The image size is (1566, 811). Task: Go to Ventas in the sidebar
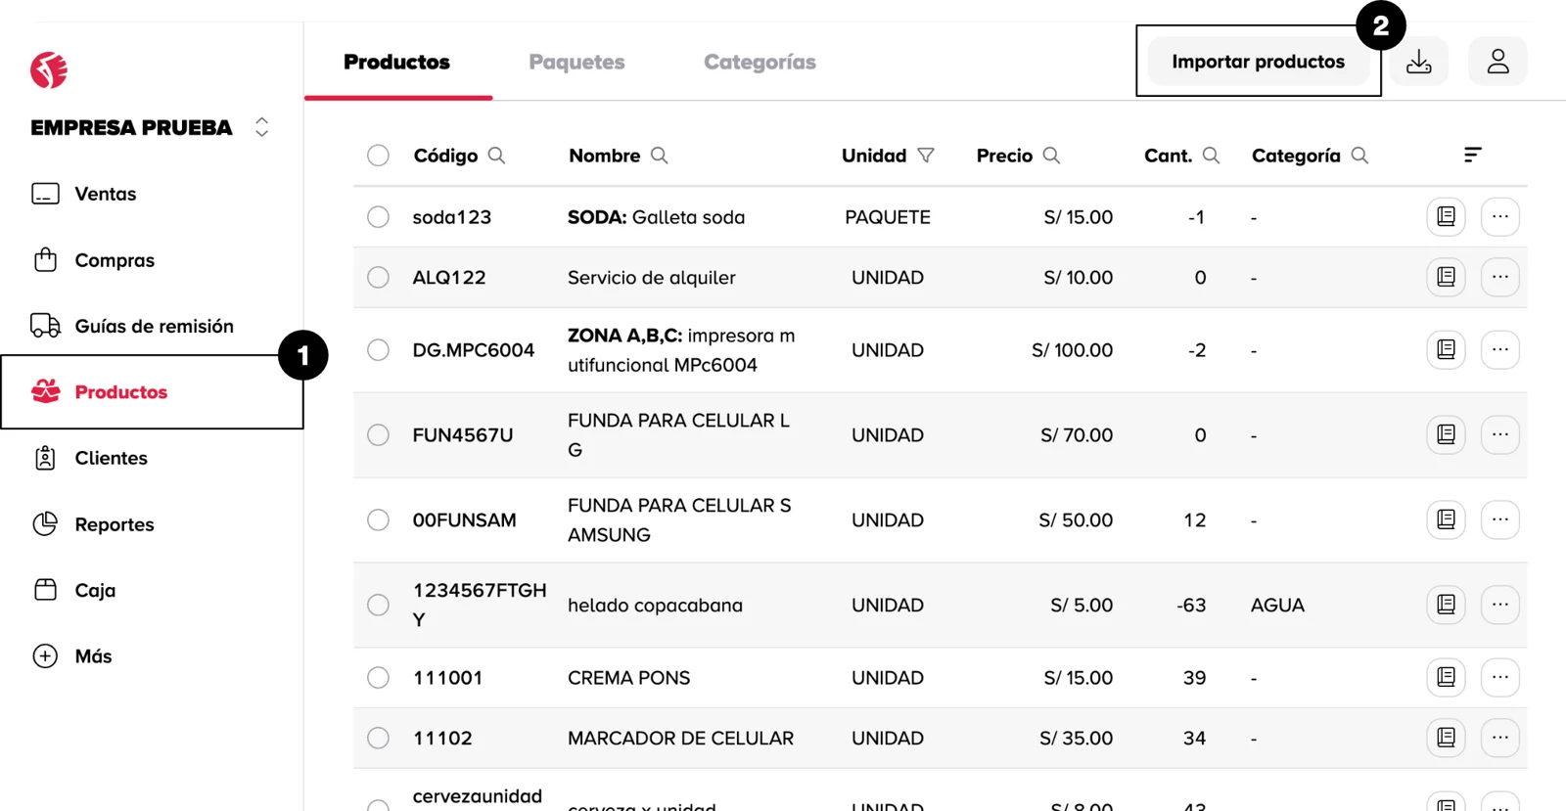[x=105, y=194]
